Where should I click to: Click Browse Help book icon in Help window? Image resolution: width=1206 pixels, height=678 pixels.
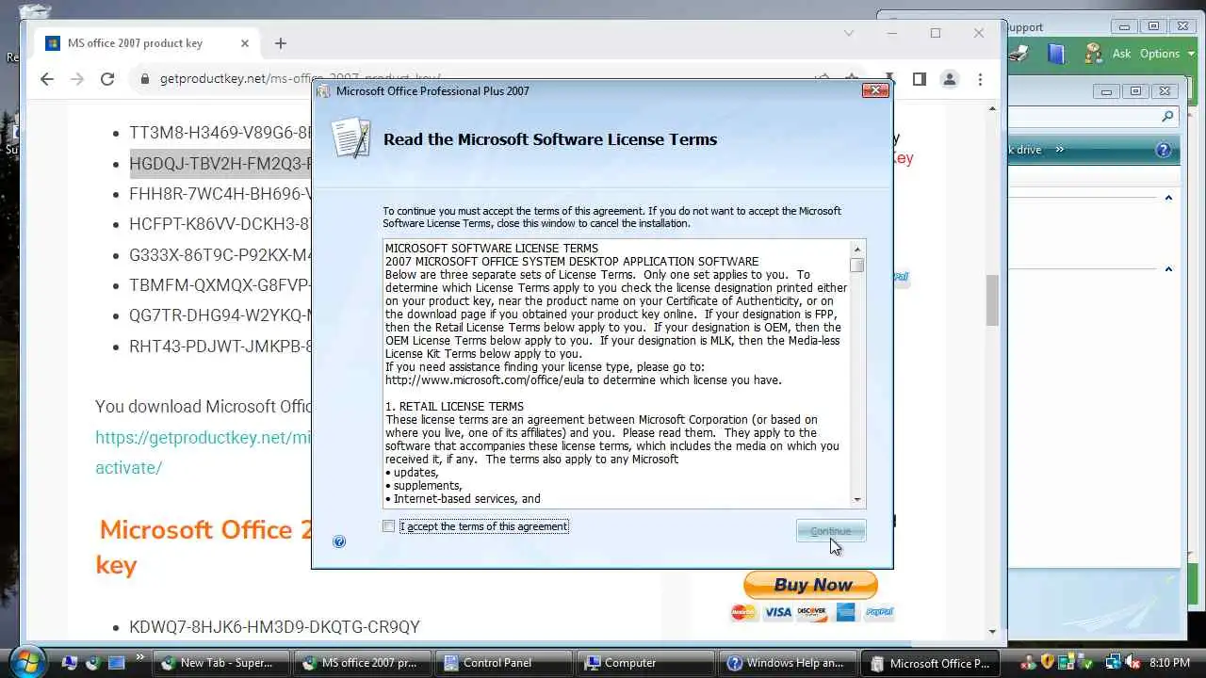point(1055,54)
